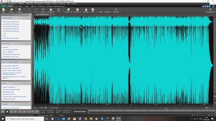The image size is (216, 121).
Task: Open Программы NCH suite icon
Action: [x=211, y=10]
